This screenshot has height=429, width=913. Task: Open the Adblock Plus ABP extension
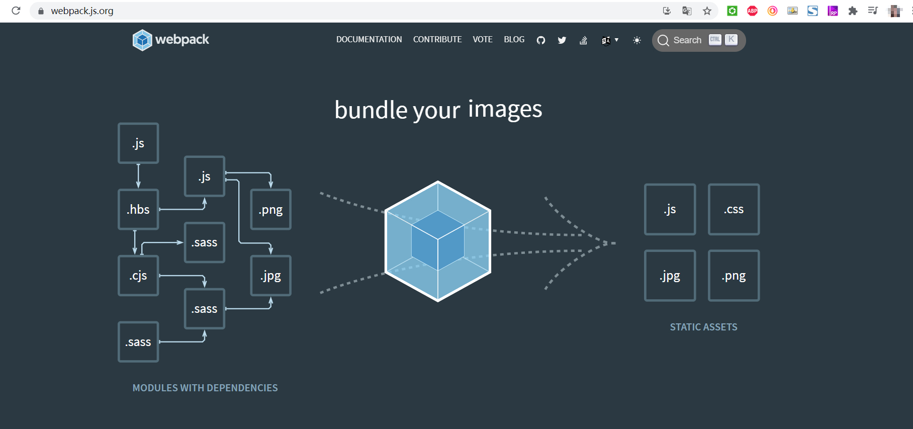[752, 11]
